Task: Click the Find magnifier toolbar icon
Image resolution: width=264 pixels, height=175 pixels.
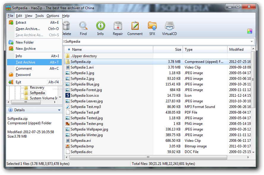Action: 83,26
